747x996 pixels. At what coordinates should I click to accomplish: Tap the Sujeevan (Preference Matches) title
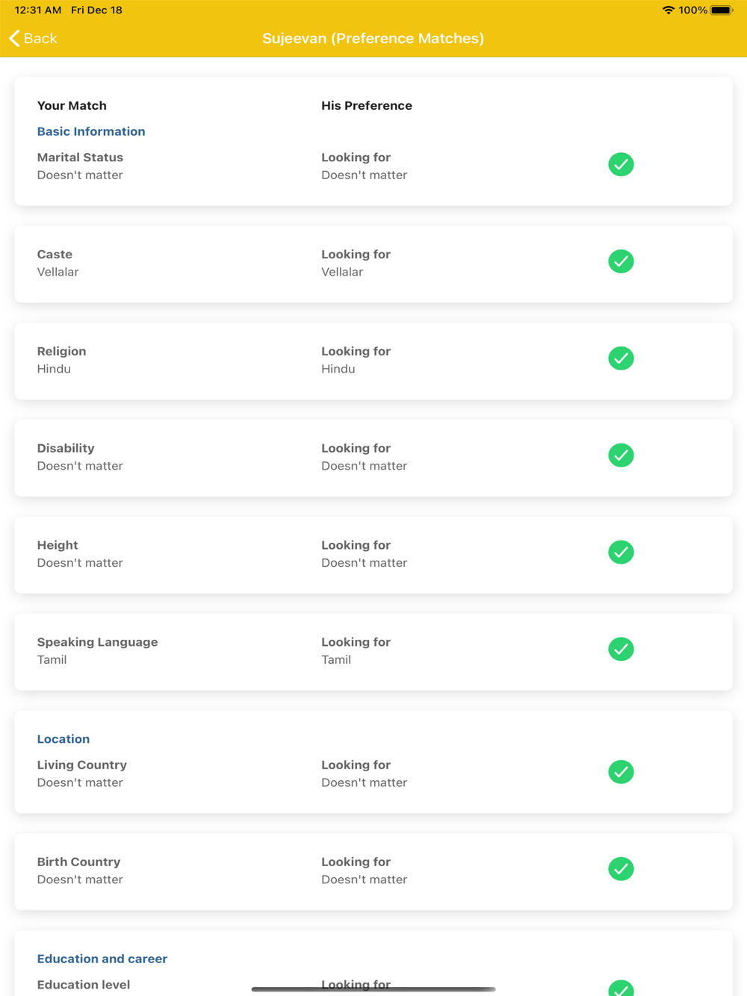pos(373,38)
